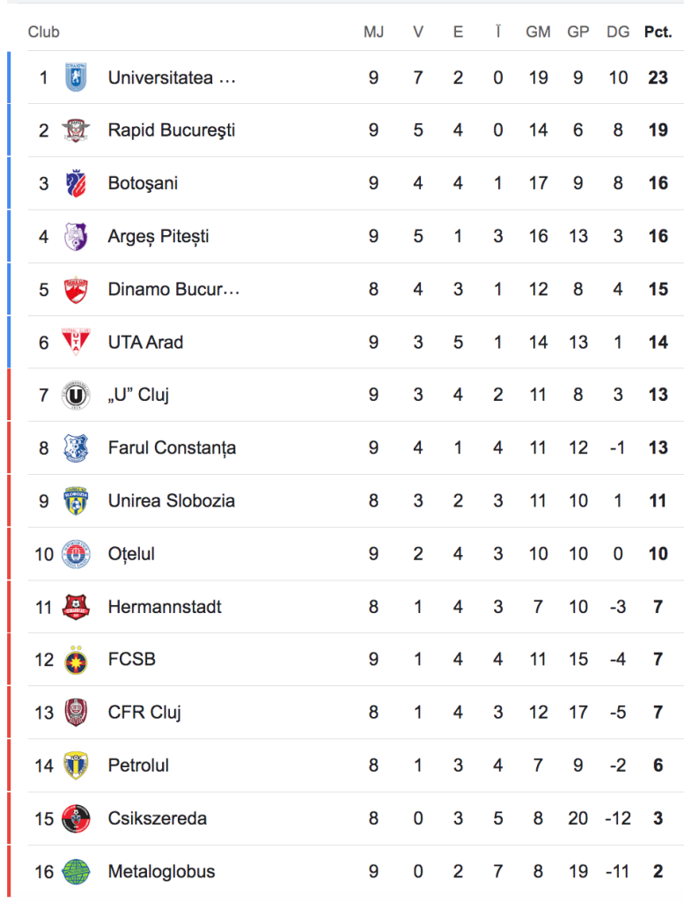The image size is (684, 902).
Task: Click the Universitatea Craiova club crest
Action: [76, 78]
